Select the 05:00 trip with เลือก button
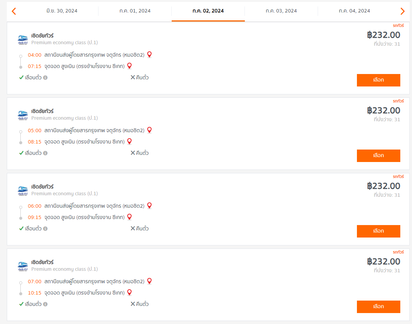The width and height of the screenshot is (412, 324). click(x=378, y=156)
